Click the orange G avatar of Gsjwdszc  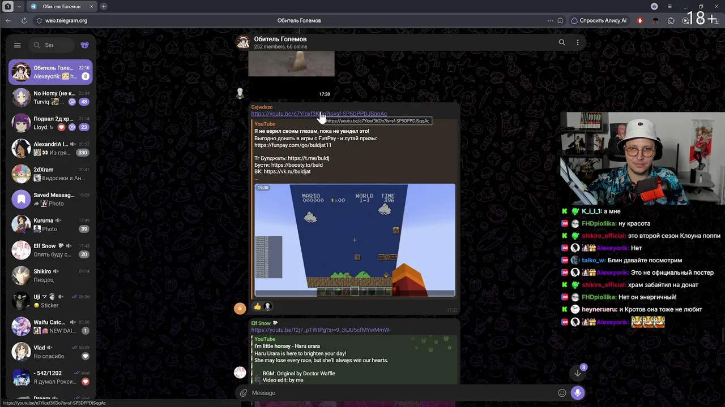pos(240,308)
